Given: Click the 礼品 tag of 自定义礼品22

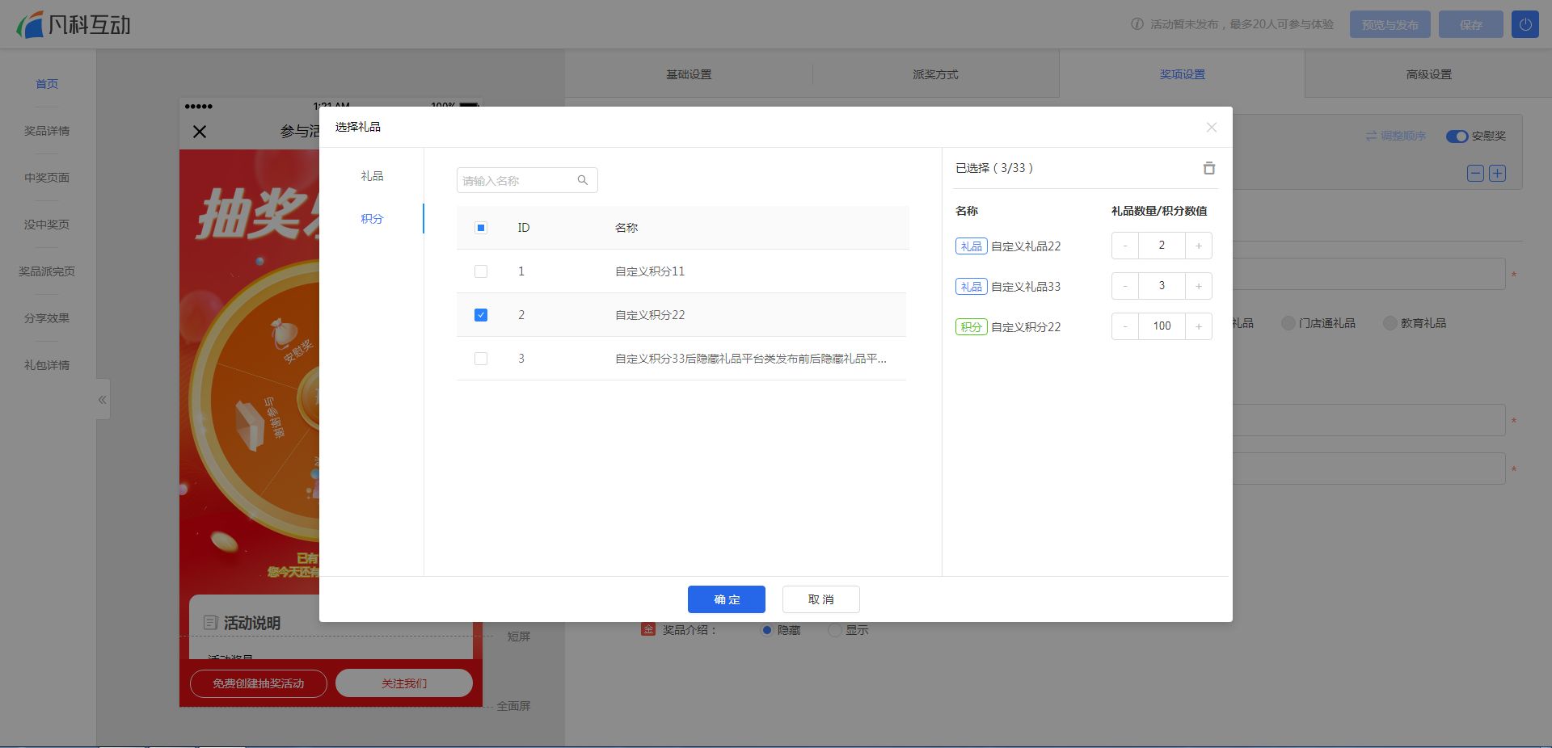Looking at the screenshot, I should 972,246.
